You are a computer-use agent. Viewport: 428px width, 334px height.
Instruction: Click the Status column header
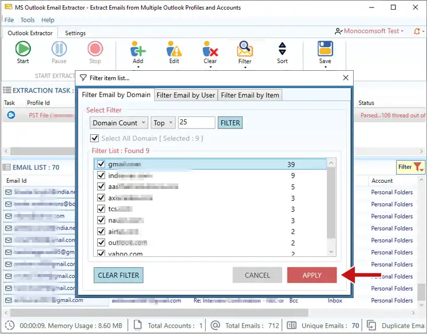366,103
